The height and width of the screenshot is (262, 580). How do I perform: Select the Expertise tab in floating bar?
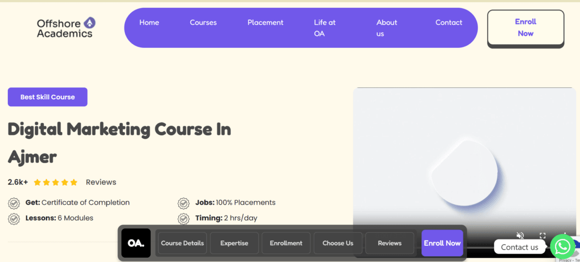pyautogui.click(x=234, y=243)
